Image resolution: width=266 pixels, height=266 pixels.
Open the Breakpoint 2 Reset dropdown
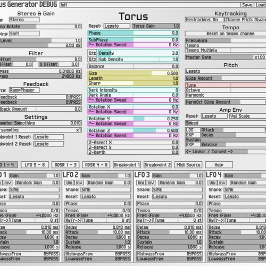click(49, 144)
